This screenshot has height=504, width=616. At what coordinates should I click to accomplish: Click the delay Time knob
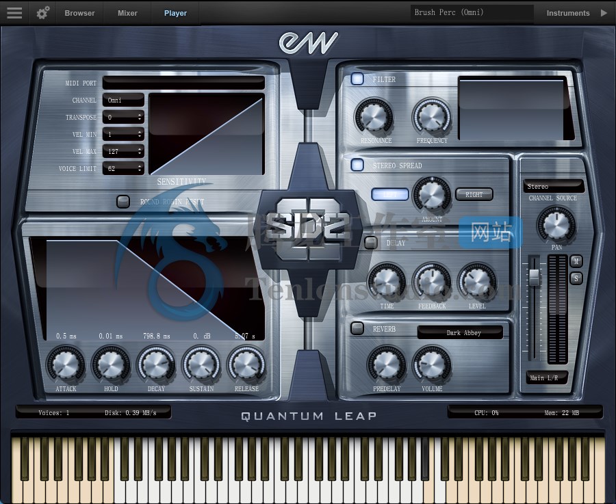387,282
